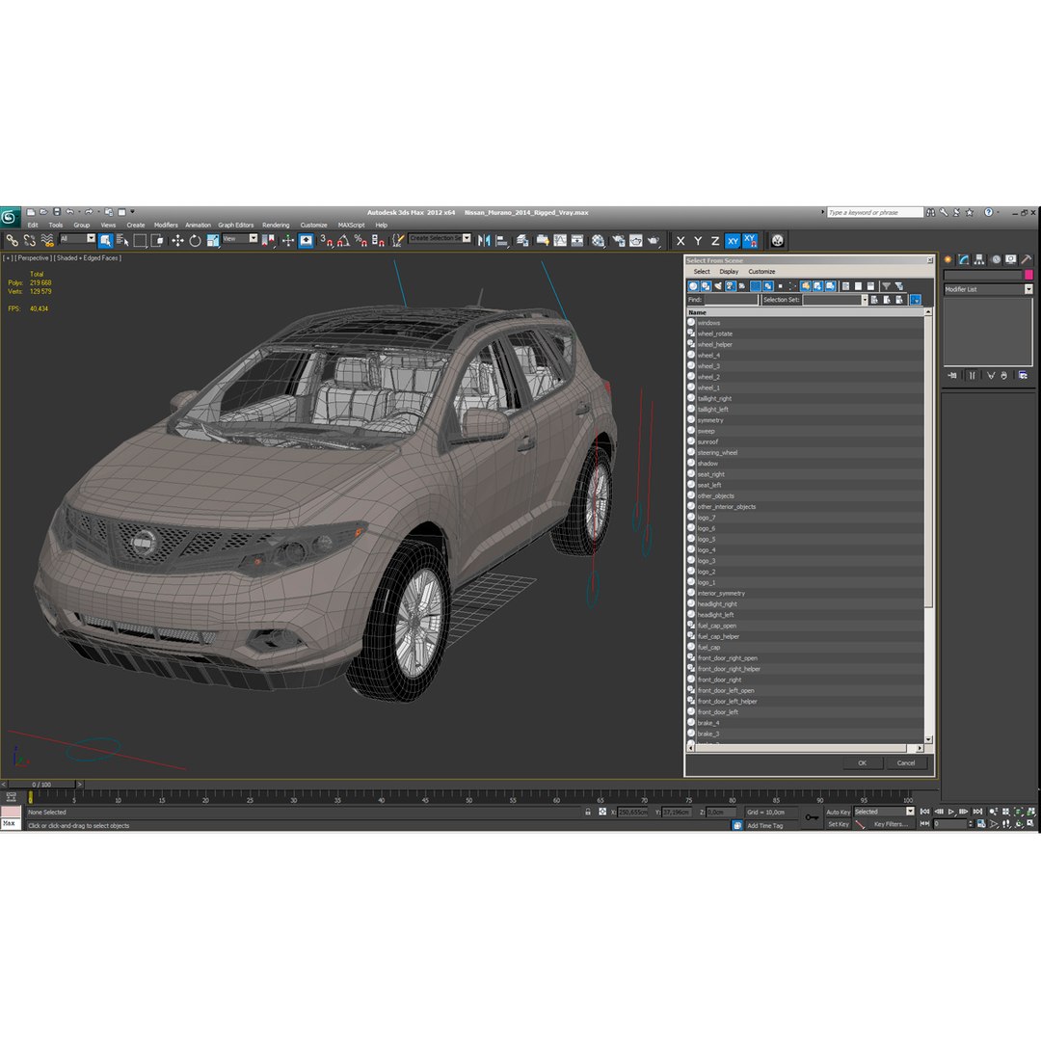
Task: Click the search keyword or phrase field
Action: coord(874,212)
